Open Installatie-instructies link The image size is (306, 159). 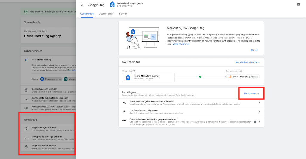tap(247, 62)
